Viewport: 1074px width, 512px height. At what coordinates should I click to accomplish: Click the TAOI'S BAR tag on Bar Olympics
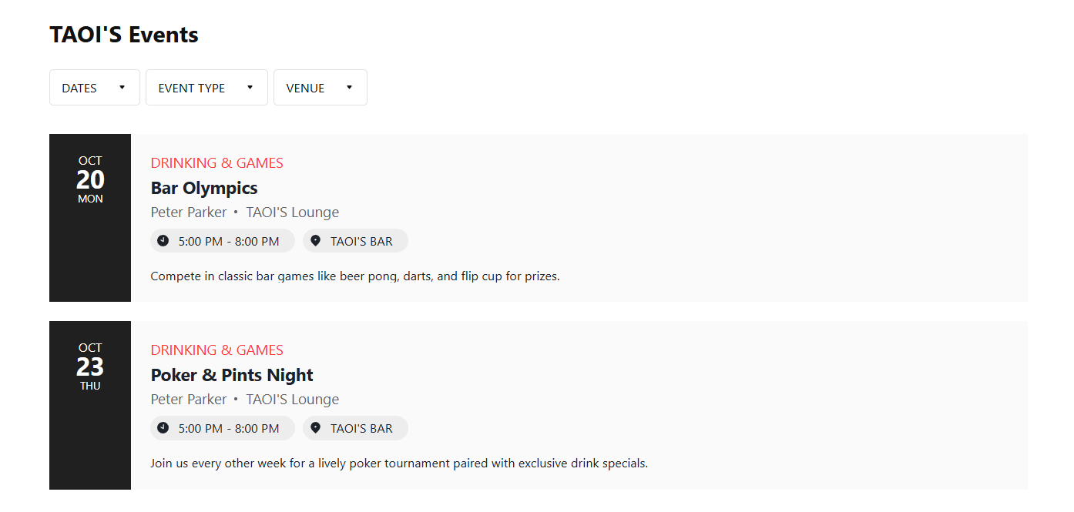(355, 241)
